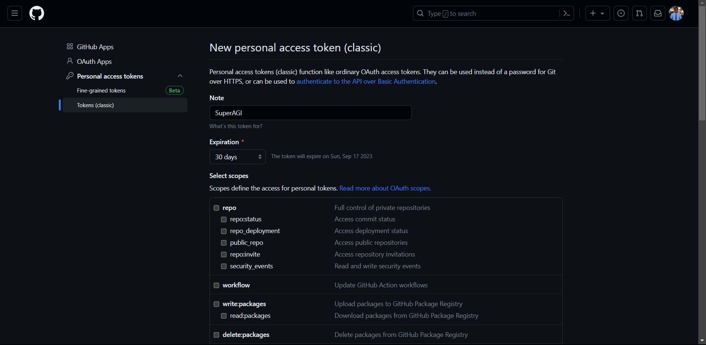Follow Read more about OAuth scopes link
Screen dimensions: 706x345
point(385,188)
